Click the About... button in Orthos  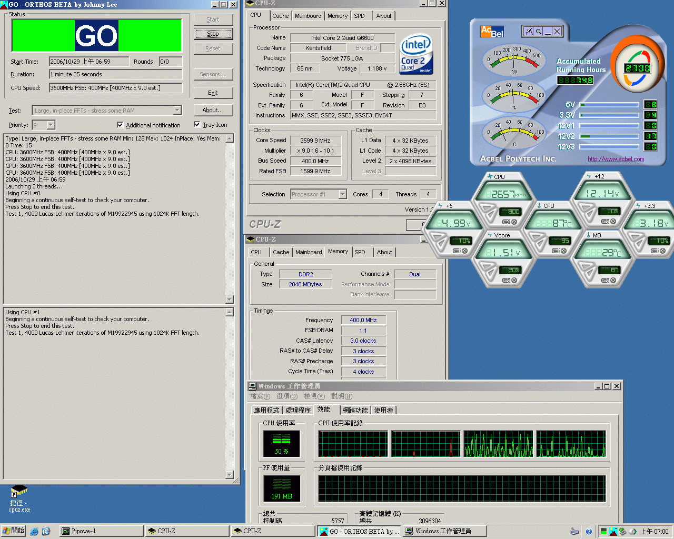coord(213,110)
